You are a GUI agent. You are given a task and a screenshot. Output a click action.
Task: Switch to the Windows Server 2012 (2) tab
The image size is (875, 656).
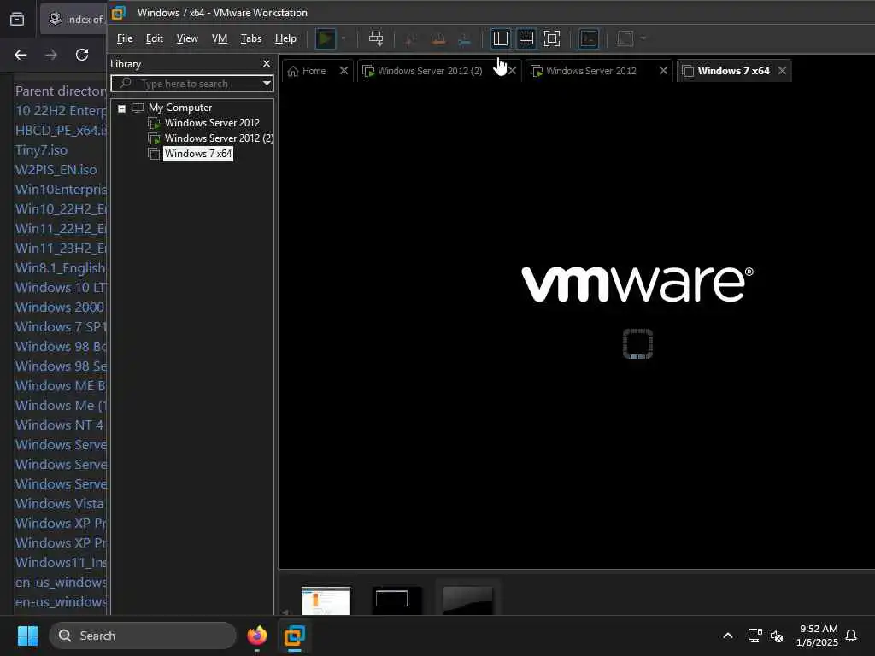(430, 71)
